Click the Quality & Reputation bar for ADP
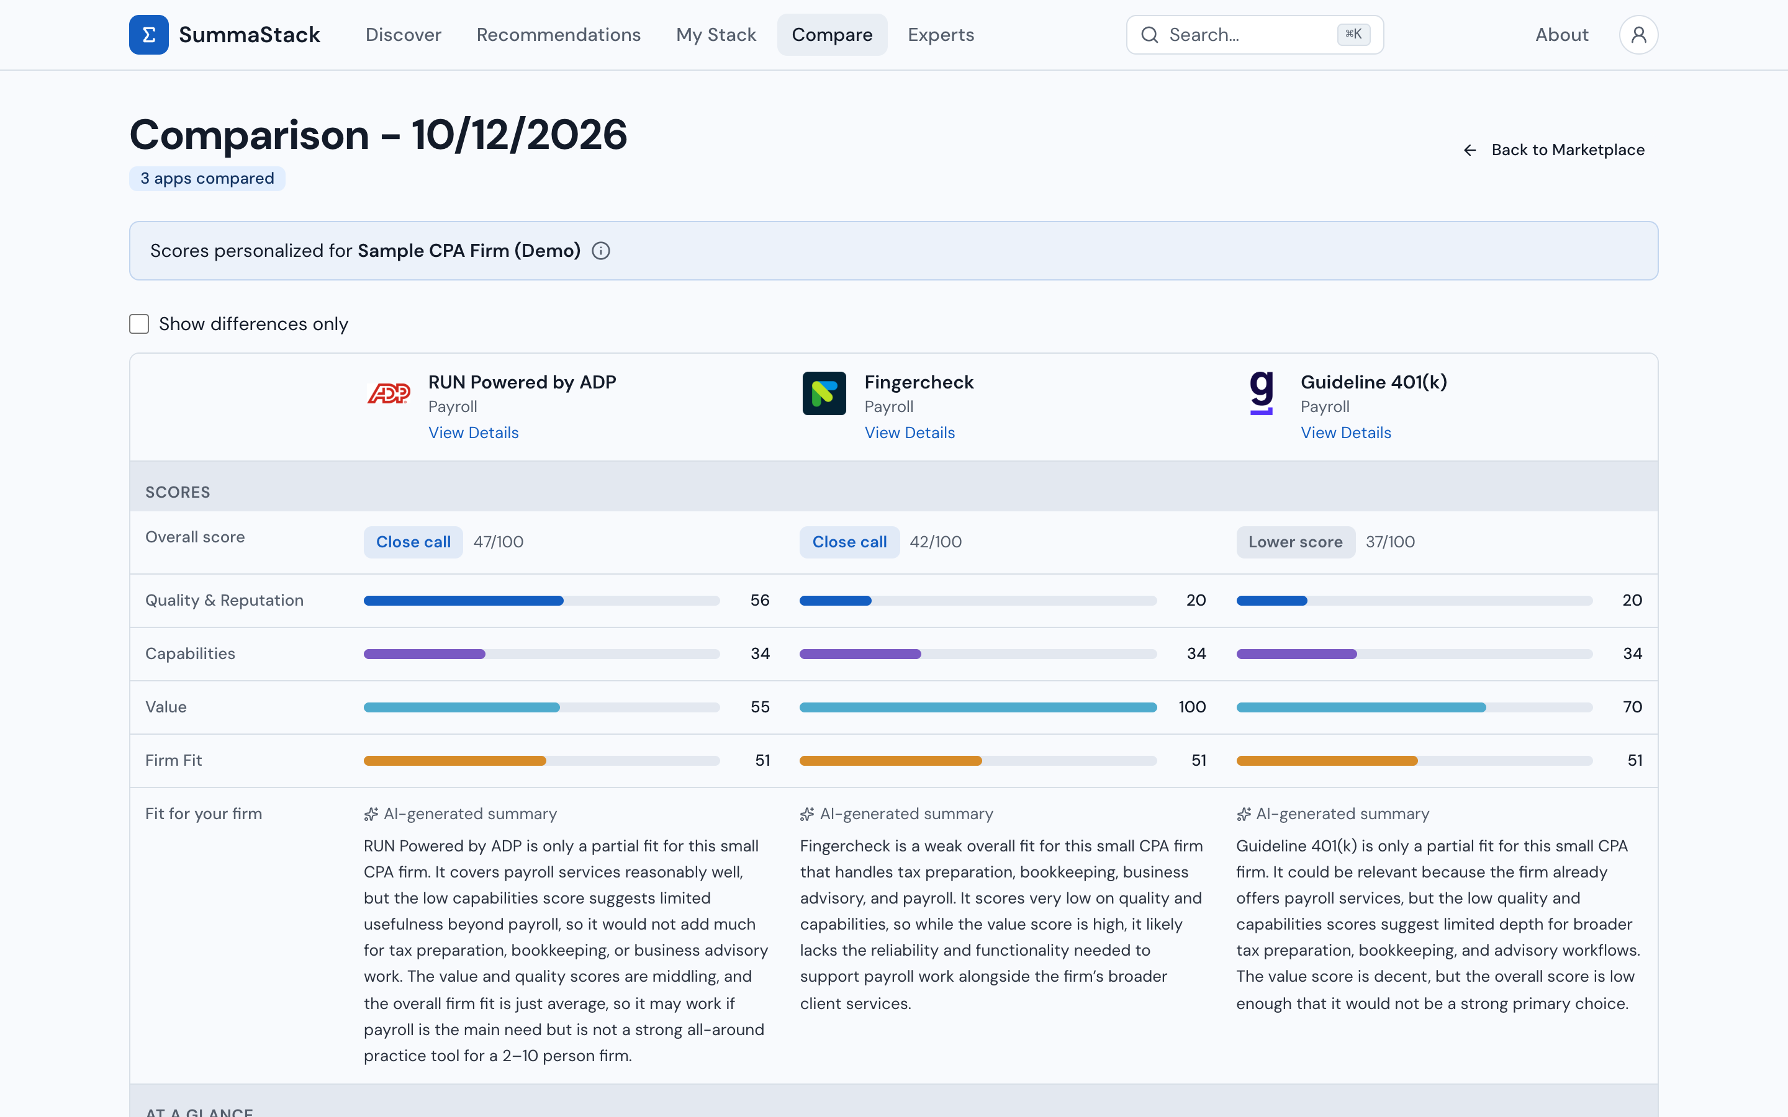This screenshot has width=1788, height=1117. 541,601
